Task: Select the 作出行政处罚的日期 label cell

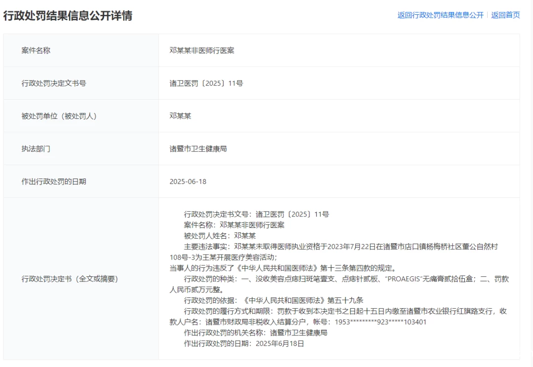Action: (54, 182)
